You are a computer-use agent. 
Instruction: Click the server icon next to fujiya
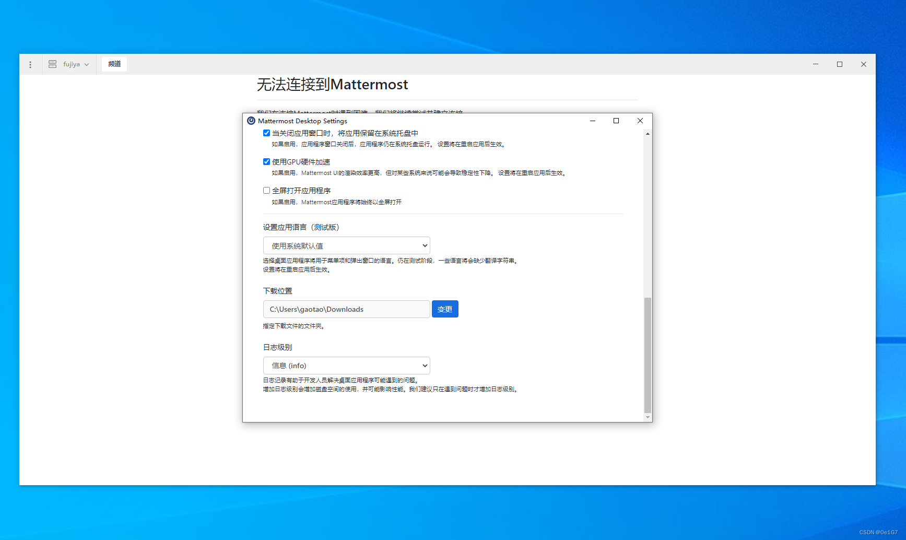pyautogui.click(x=52, y=64)
